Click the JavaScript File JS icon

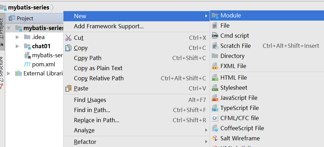point(215,98)
